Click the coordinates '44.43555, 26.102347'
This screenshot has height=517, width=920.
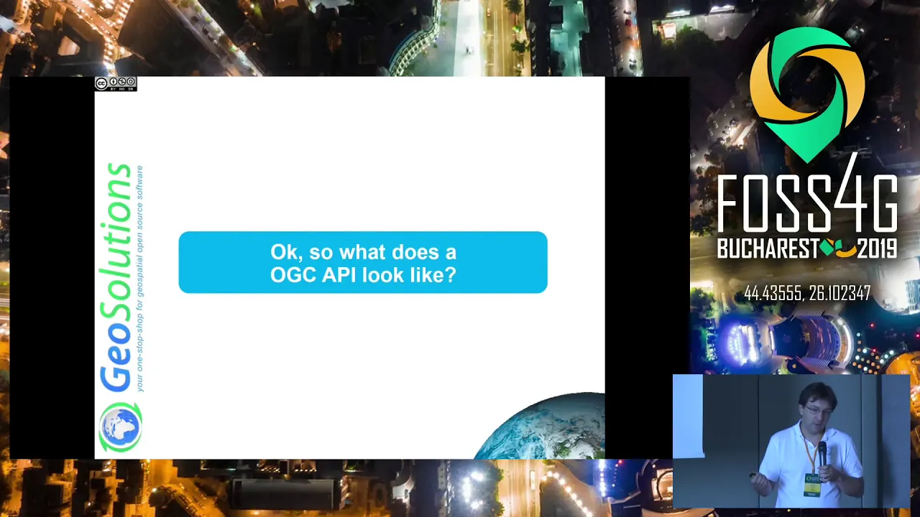[x=807, y=294]
